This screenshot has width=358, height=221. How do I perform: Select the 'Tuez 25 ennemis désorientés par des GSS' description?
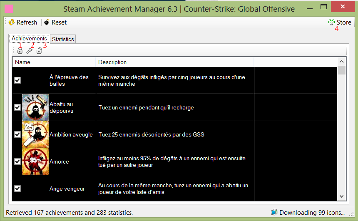tap(152, 134)
